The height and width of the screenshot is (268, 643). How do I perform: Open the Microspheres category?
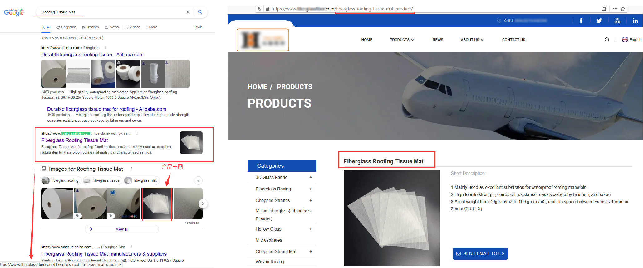point(269,240)
